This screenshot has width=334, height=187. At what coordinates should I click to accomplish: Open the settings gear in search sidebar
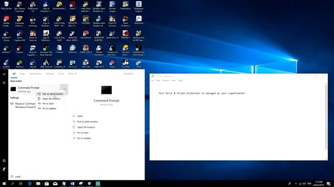point(4,161)
